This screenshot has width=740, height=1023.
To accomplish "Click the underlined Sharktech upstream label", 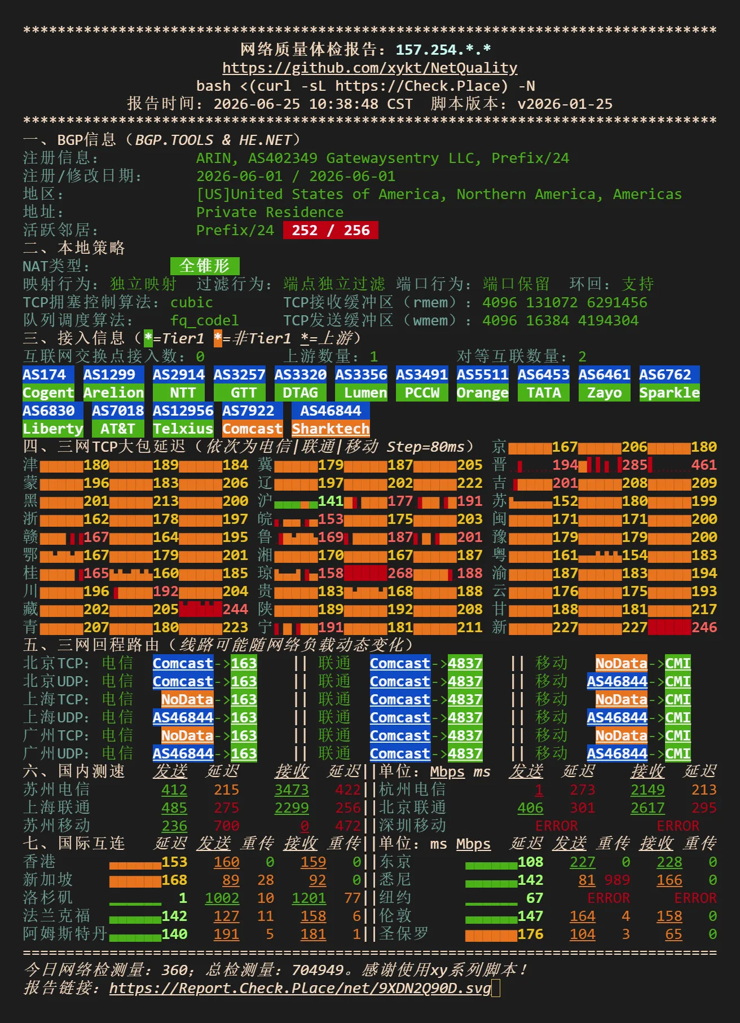I will click(331, 429).
